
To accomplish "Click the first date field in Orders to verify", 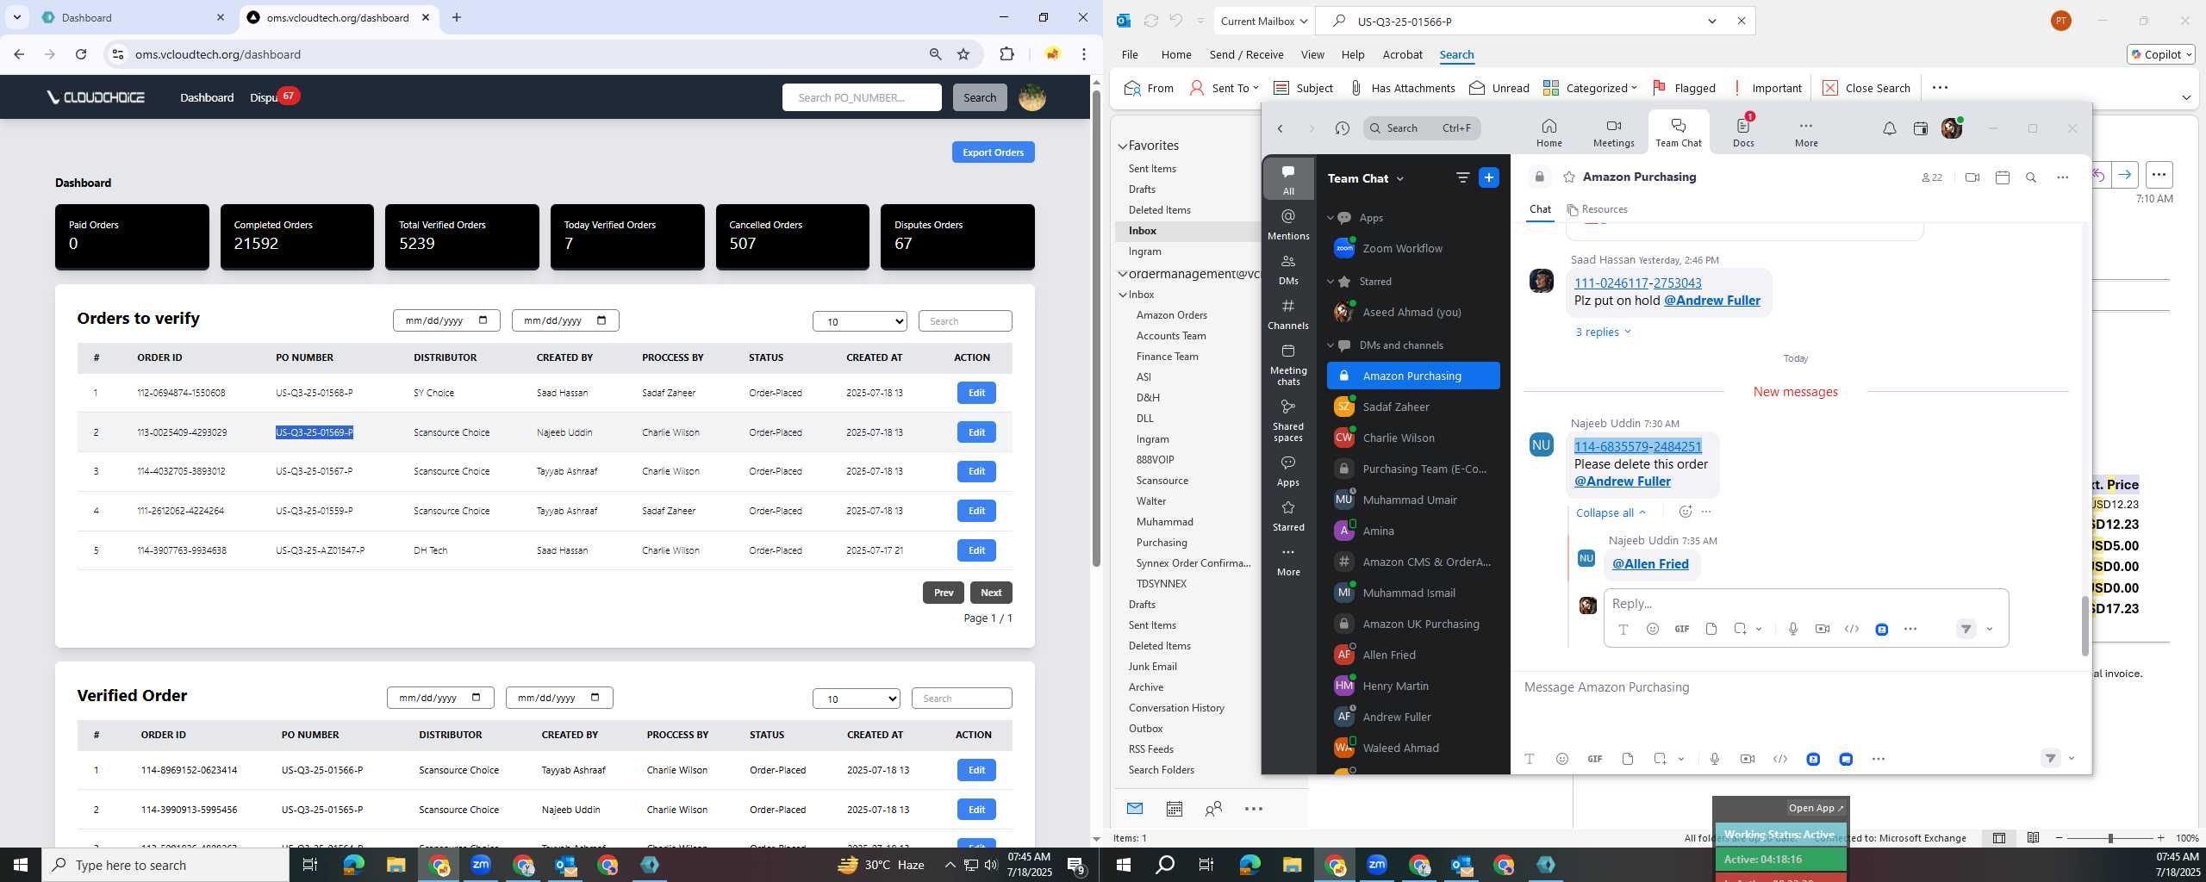I will pyautogui.click(x=446, y=320).
